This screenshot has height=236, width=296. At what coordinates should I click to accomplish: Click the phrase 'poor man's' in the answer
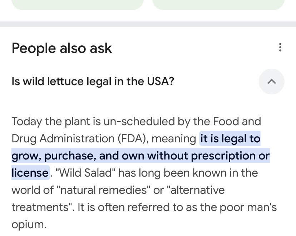(248, 207)
